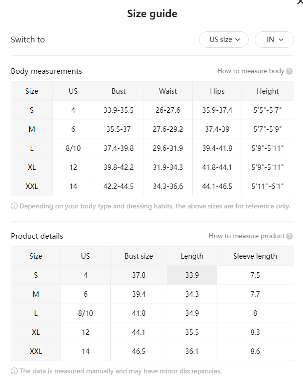Click the Waist value 31.9-34.3 for XL

pyautogui.click(x=168, y=167)
